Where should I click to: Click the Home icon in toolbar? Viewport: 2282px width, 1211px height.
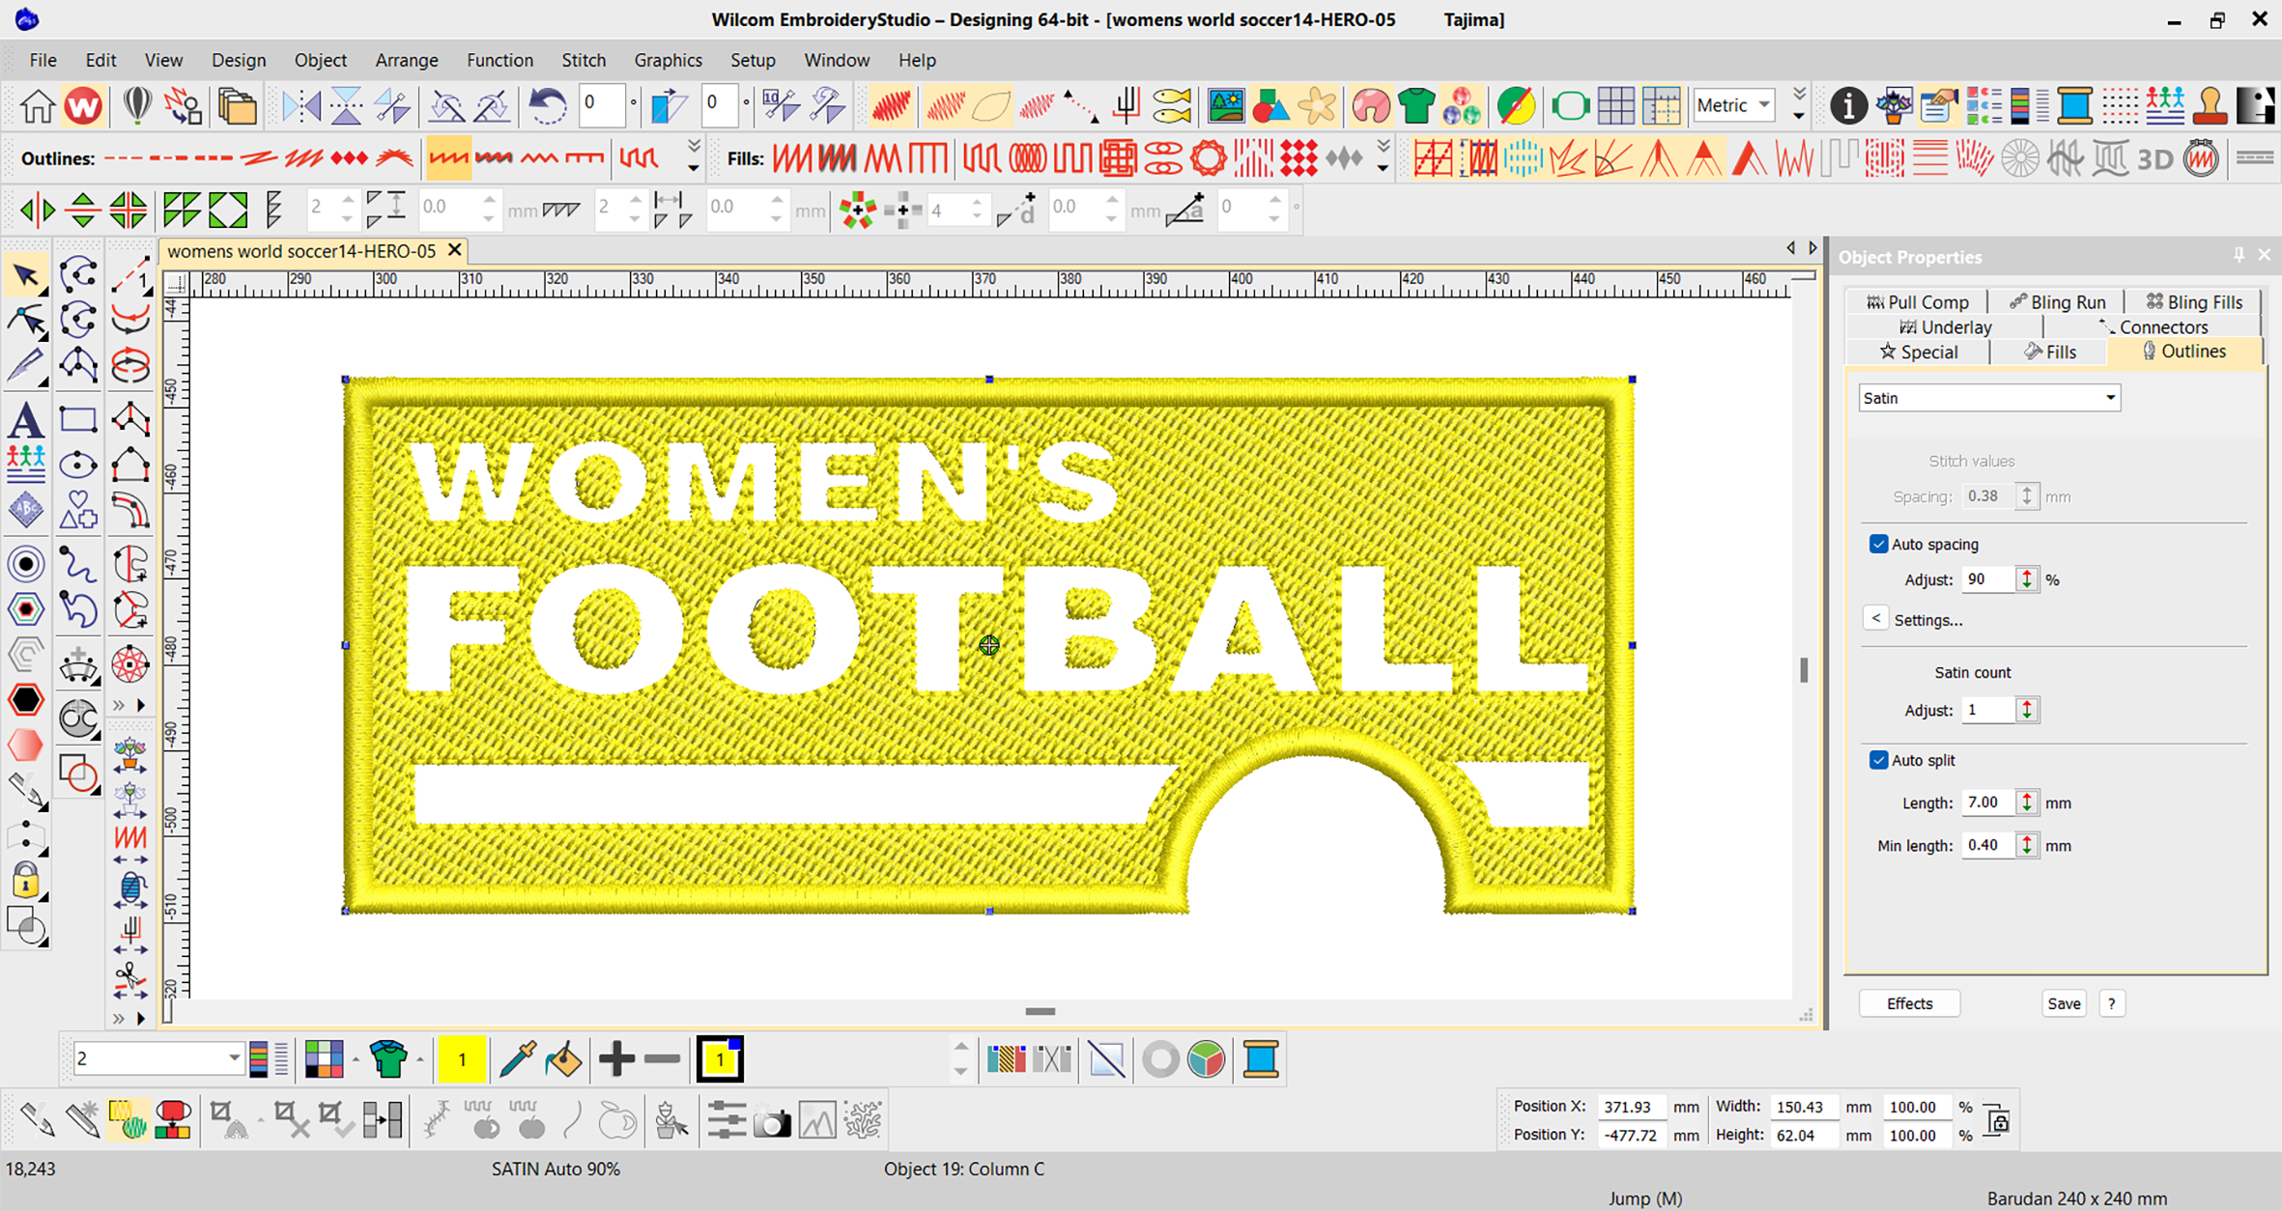tap(37, 105)
